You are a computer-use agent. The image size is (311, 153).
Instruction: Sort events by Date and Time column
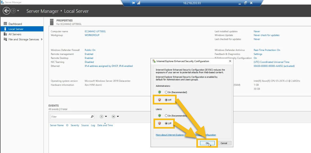(x=105, y=125)
